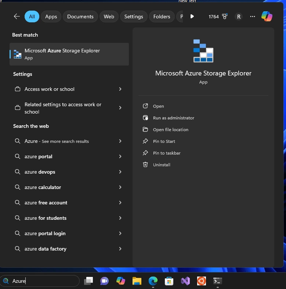Open the Copilot icon in search header
The width and height of the screenshot is (286, 289).
coord(267,16)
